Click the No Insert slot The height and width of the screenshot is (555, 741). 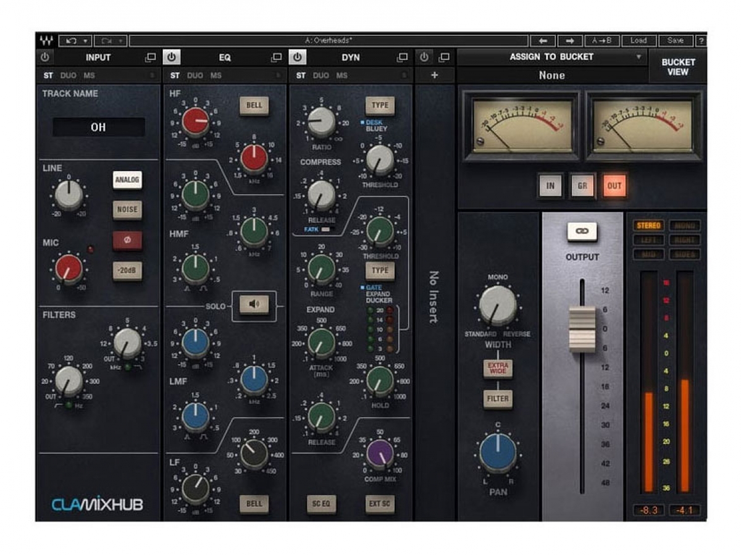click(x=434, y=296)
